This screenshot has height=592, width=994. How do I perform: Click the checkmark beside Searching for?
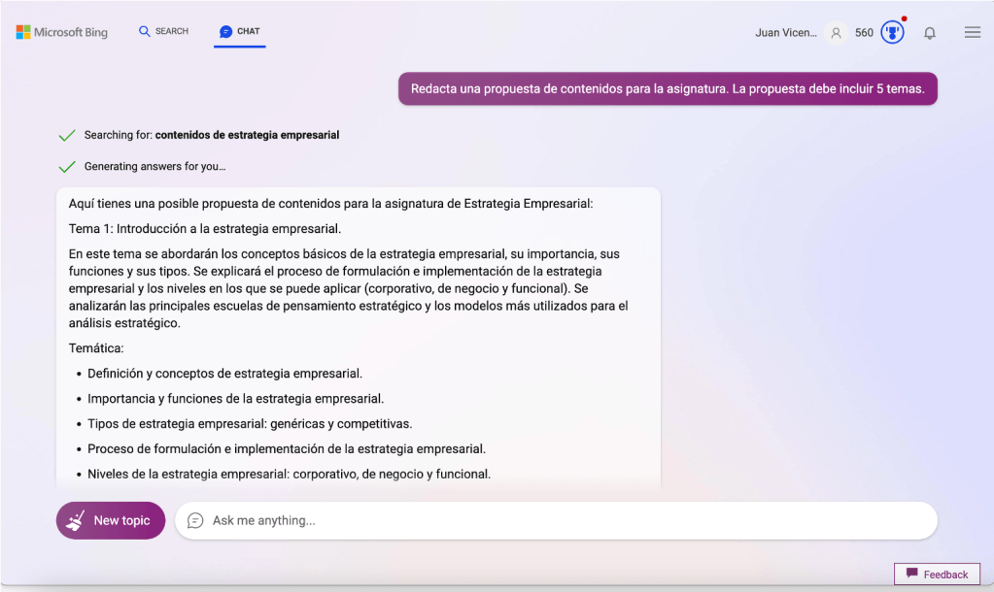click(x=67, y=136)
